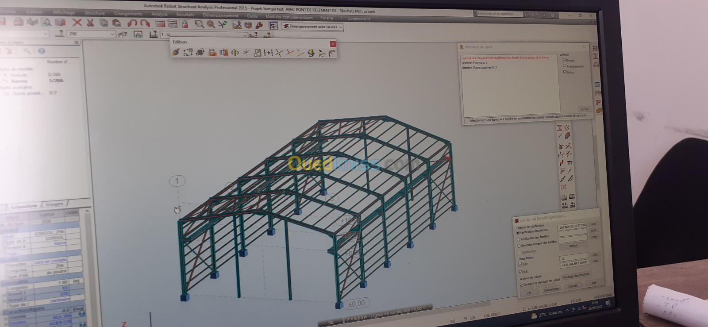Open the load case dropdown showing 1 G

click(x=204, y=34)
